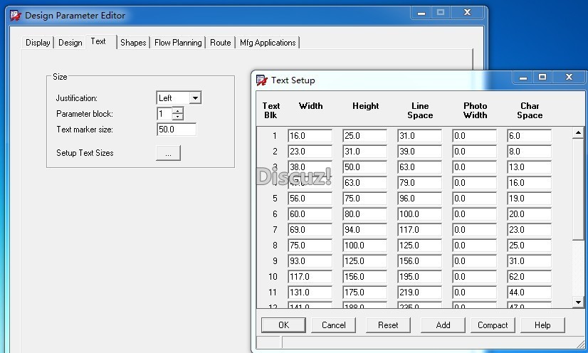Open Help in Text Setup
588x353 pixels.
[x=542, y=325]
